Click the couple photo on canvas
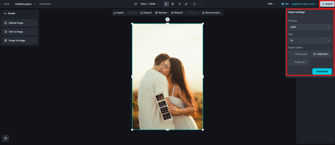 coord(167,77)
